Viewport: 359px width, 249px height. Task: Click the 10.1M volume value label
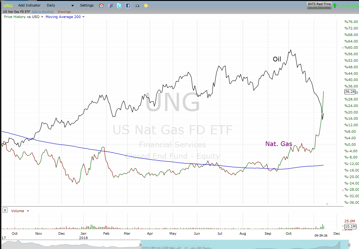click(350, 226)
